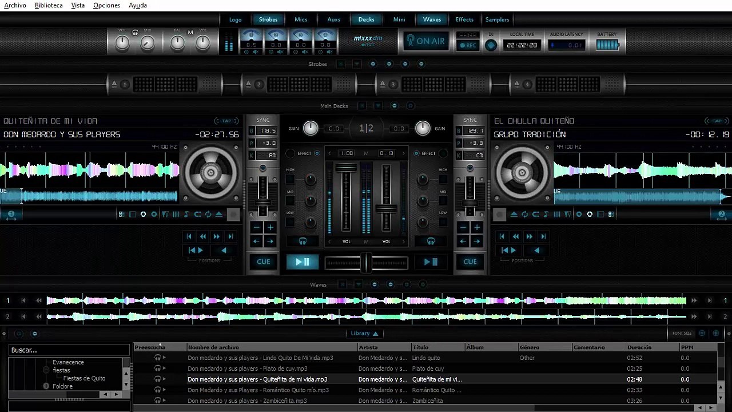Image resolution: width=732 pixels, height=412 pixels.
Task: Collapse the fiestas tree item
Action: [46, 370]
